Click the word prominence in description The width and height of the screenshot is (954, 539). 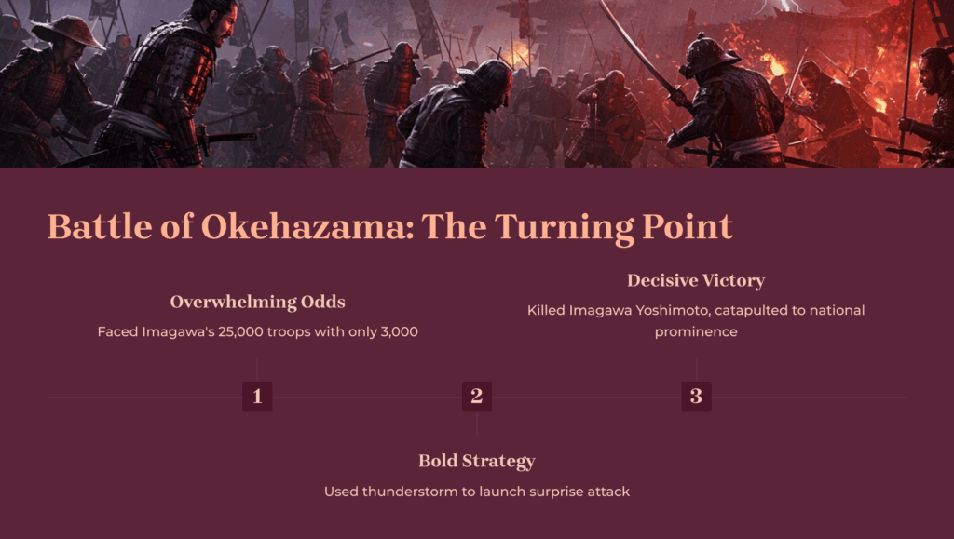(696, 332)
